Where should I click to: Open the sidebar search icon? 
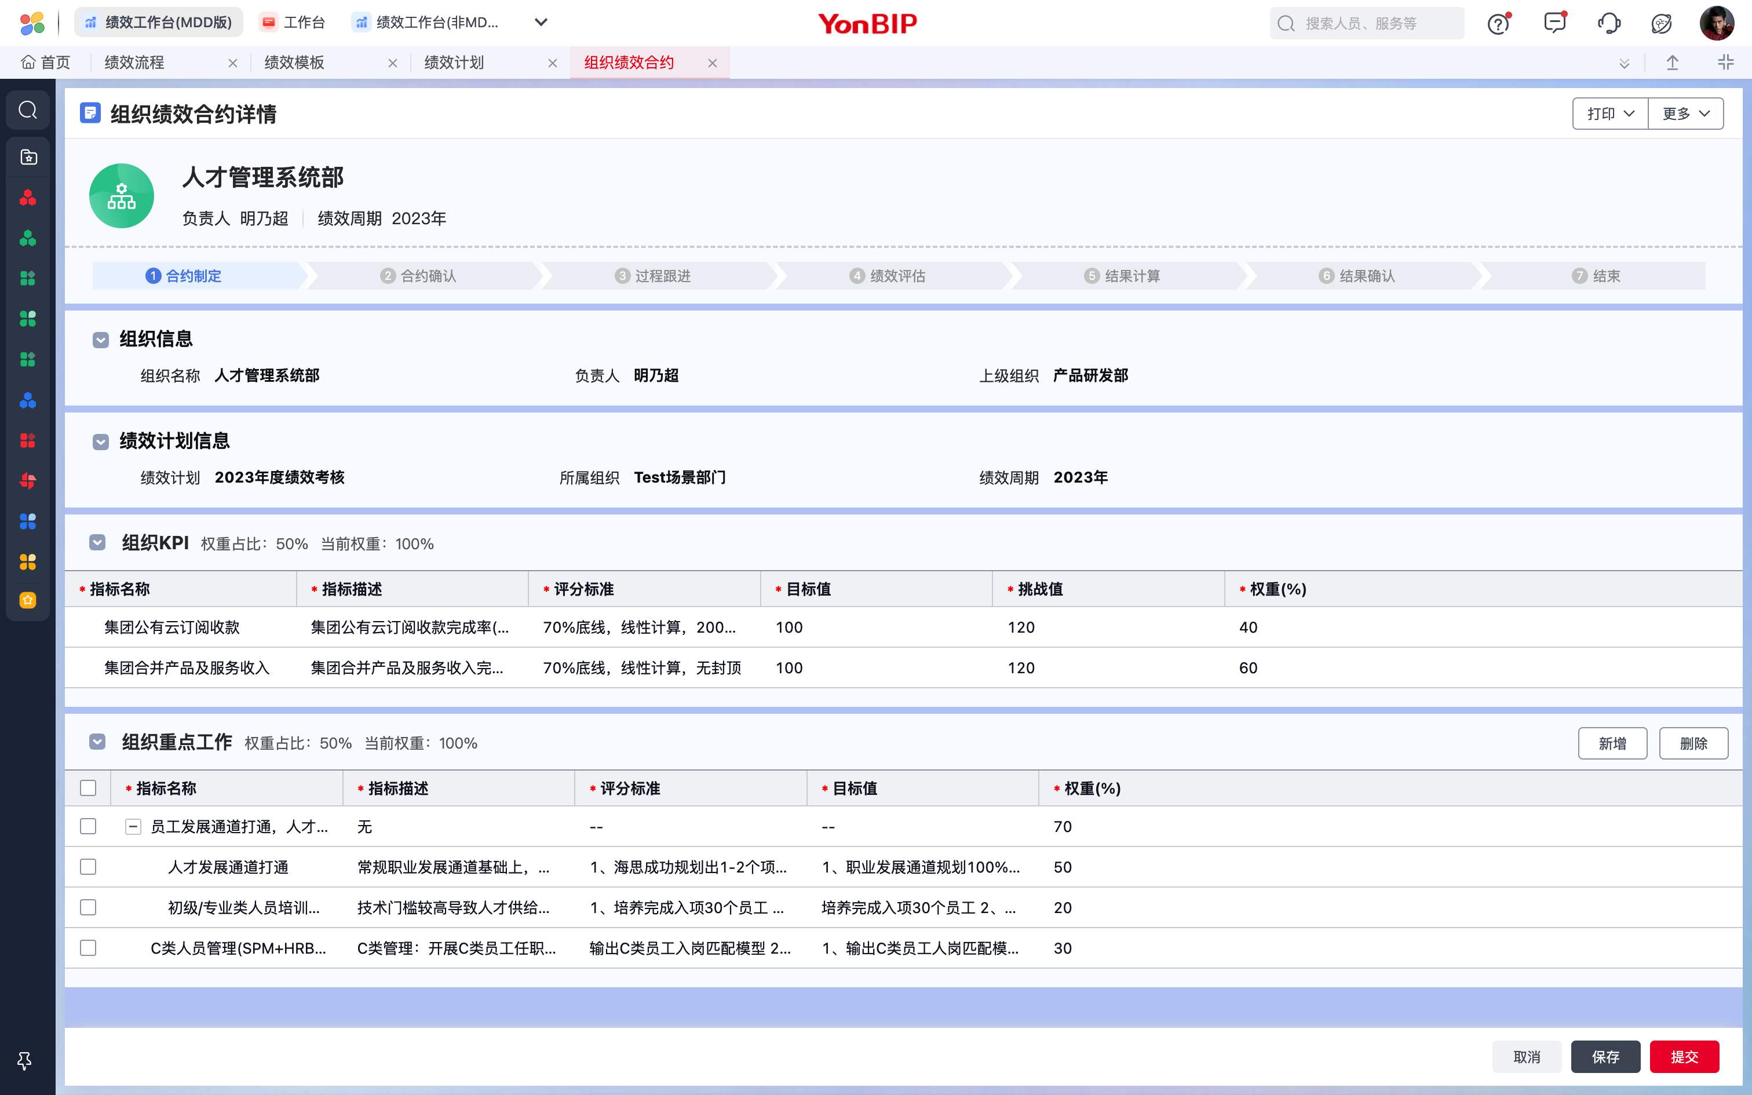[x=27, y=110]
